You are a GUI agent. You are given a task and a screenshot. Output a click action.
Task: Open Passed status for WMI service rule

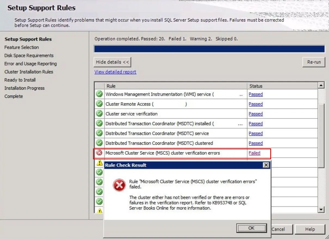pos(256,94)
